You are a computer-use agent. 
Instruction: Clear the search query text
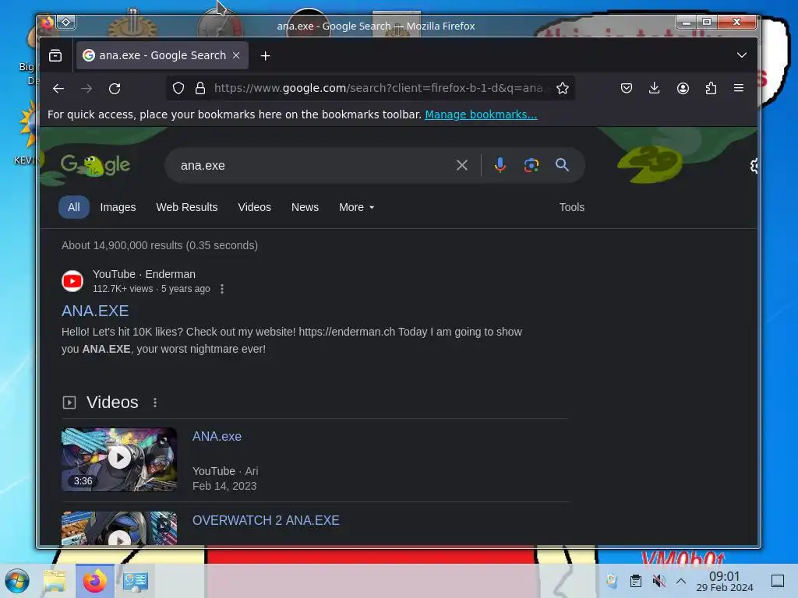click(462, 165)
